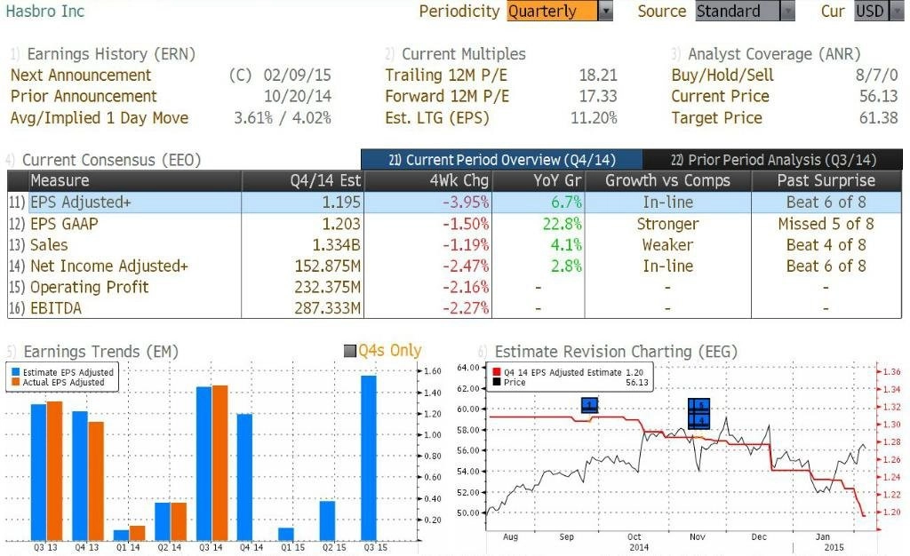Switch to Prior Period Analysis (Q3/14) tab
This screenshot has width=910, height=556.
[x=773, y=160]
